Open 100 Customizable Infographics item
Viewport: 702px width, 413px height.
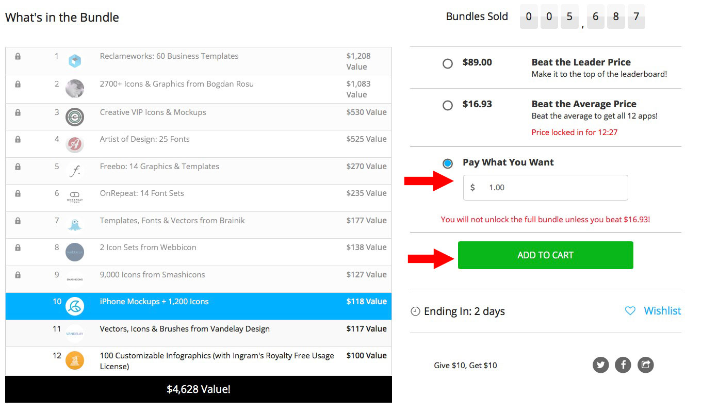coord(217,361)
